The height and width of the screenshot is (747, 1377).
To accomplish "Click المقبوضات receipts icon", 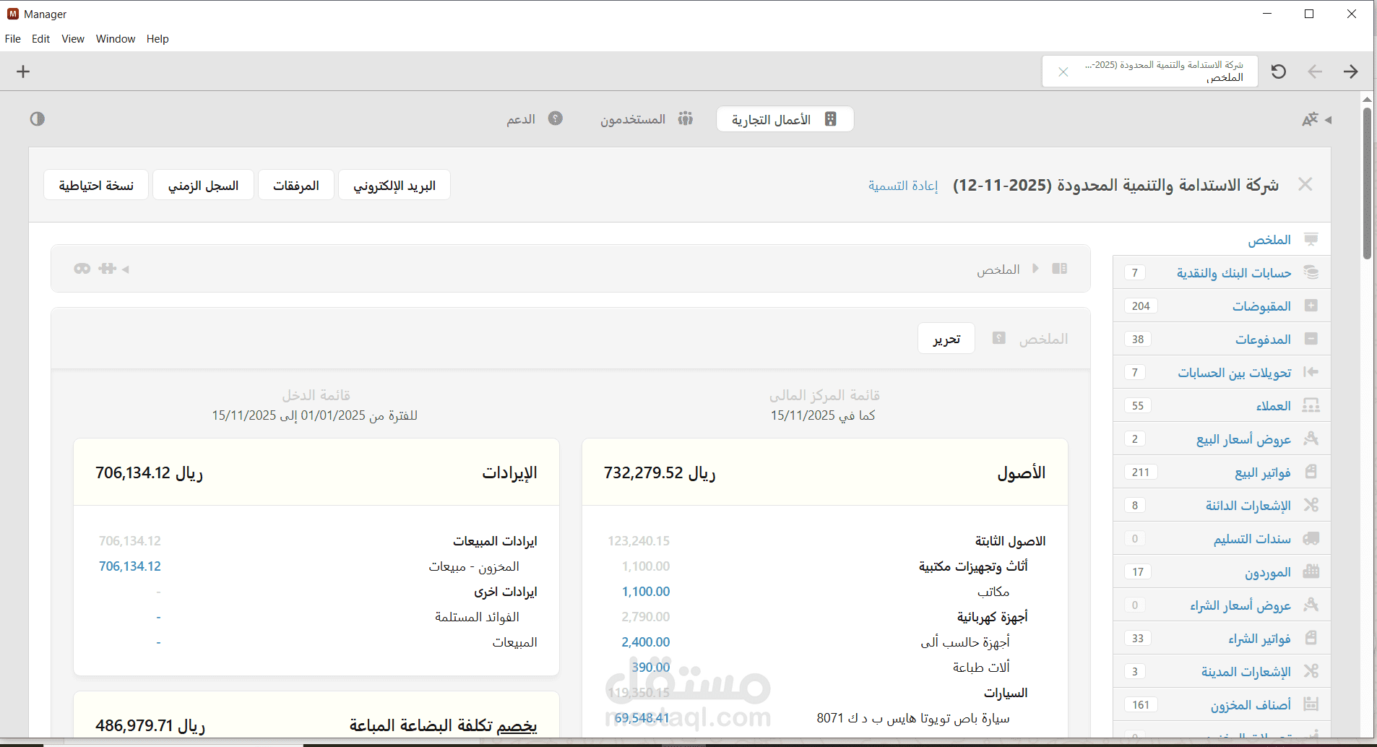I will click(x=1311, y=306).
